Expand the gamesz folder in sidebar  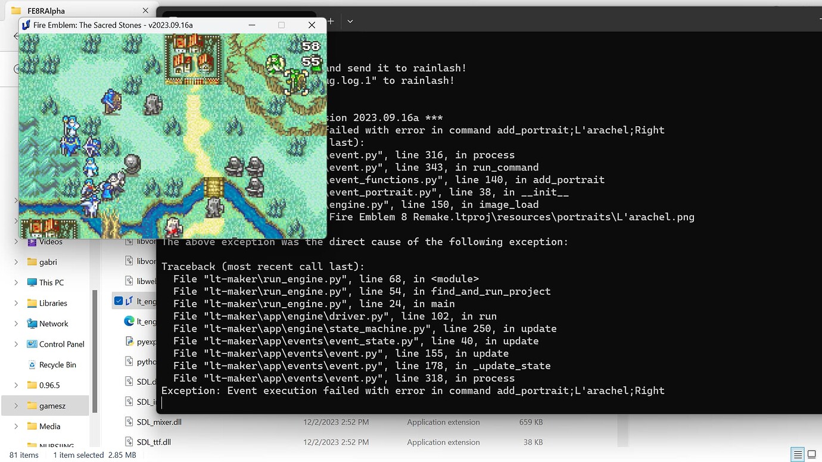point(16,406)
